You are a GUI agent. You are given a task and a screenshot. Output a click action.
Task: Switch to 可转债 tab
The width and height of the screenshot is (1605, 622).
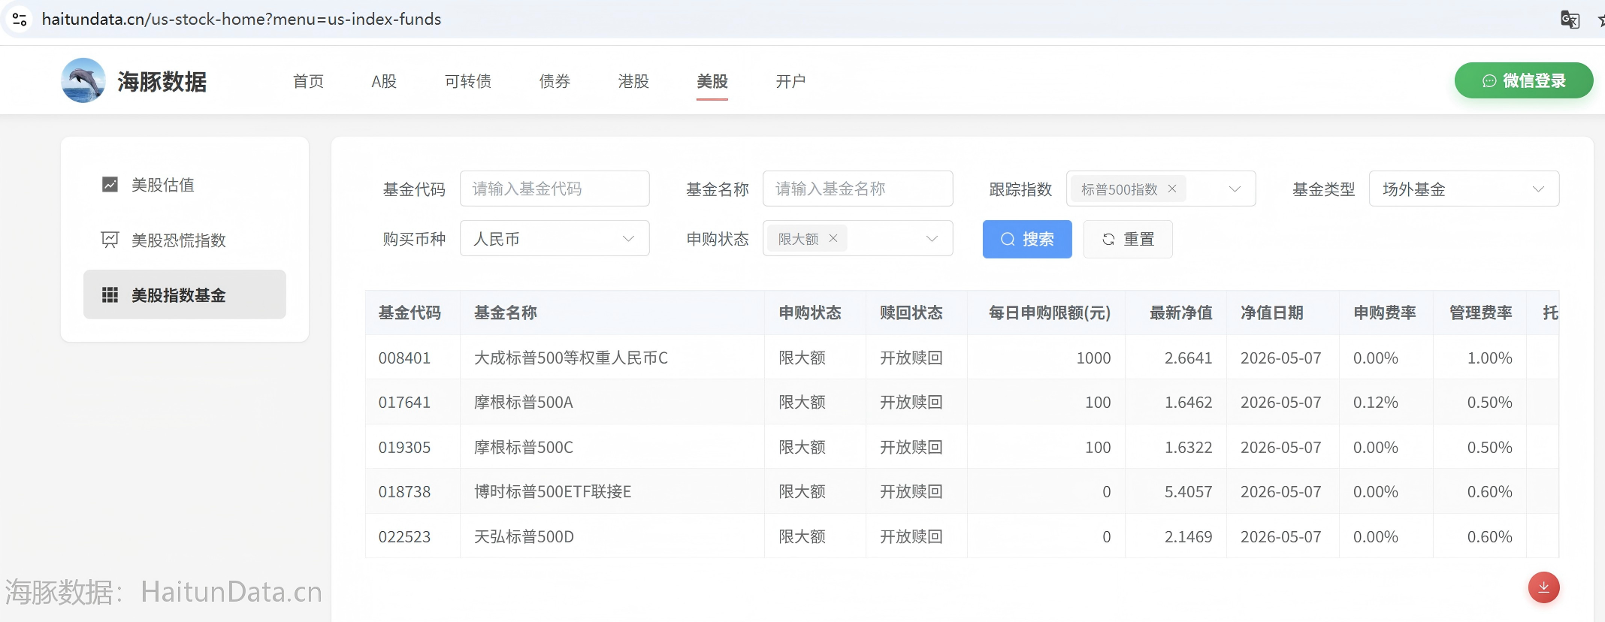(x=468, y=81)
